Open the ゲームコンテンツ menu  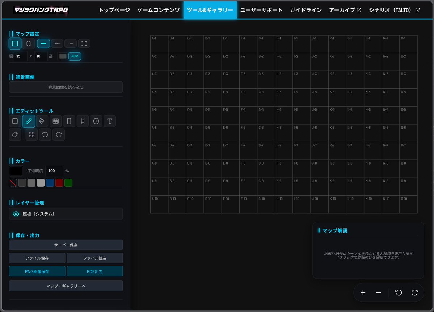[x=159, y=10]
